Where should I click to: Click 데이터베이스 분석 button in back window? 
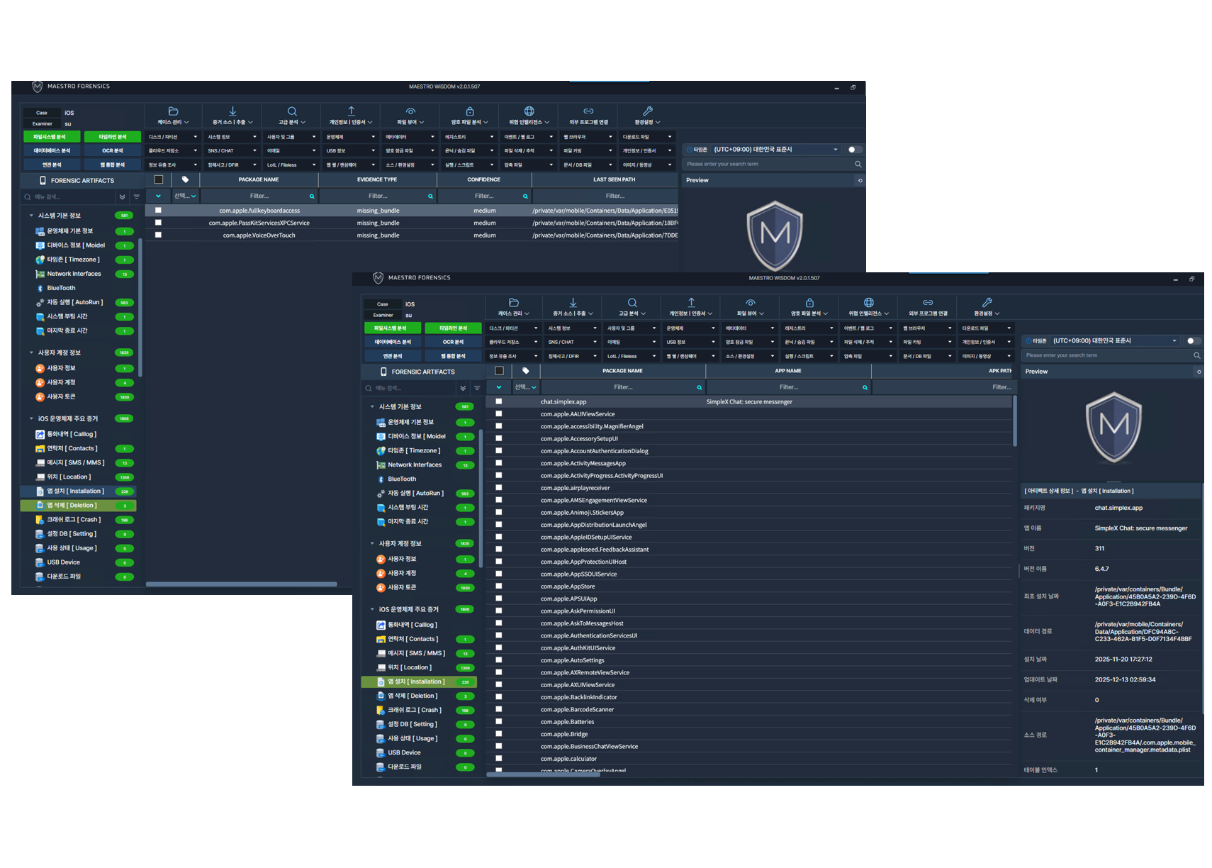point(52,150)
